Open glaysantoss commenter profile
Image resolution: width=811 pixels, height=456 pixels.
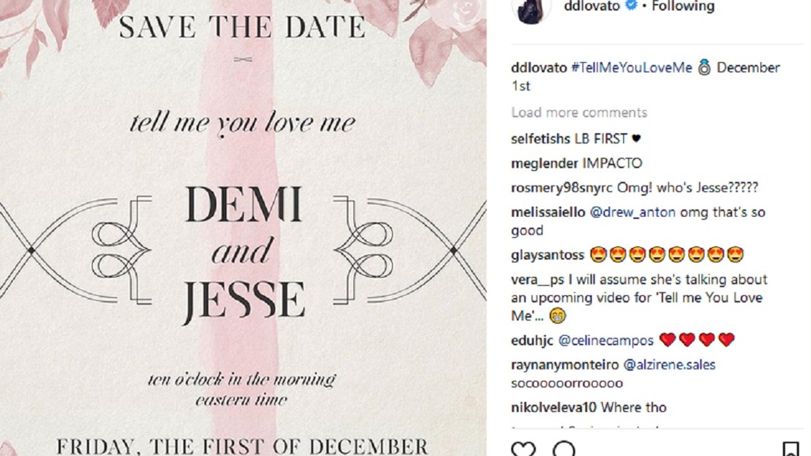547,255
